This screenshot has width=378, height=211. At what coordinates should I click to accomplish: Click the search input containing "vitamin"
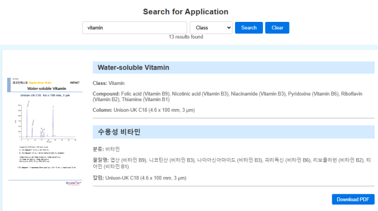134,27
